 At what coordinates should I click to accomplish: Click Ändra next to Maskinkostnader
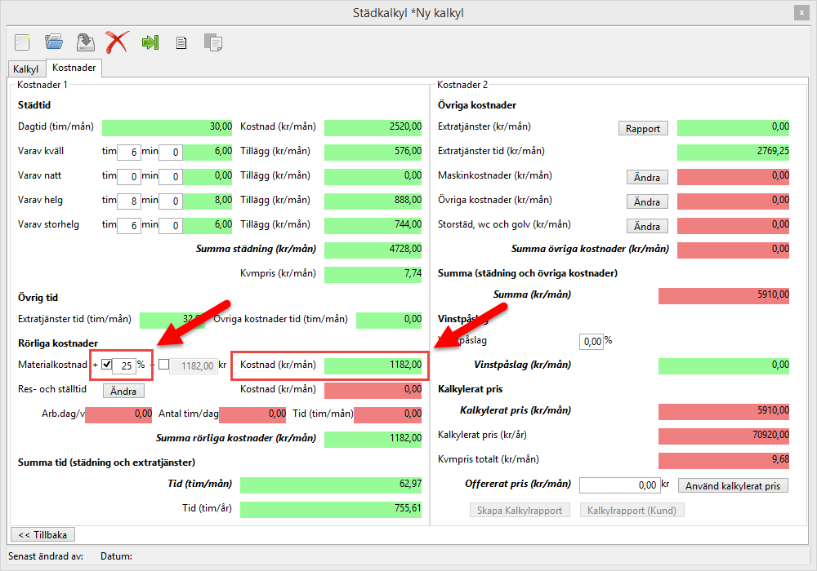point(647,177)
